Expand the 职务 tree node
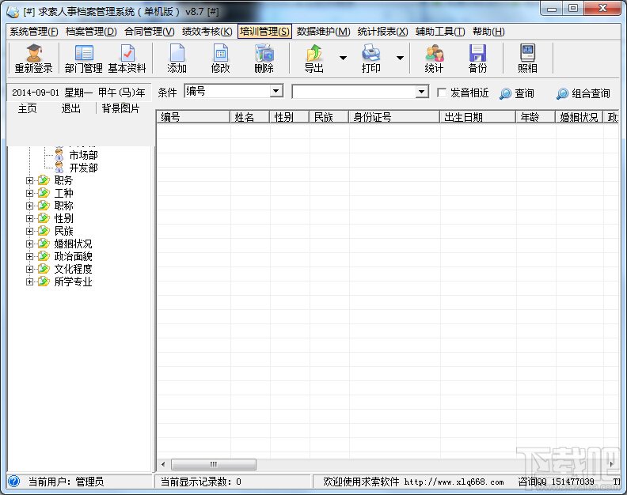Image resolution: width=627 pixels, height=495 pixels. 29,180
